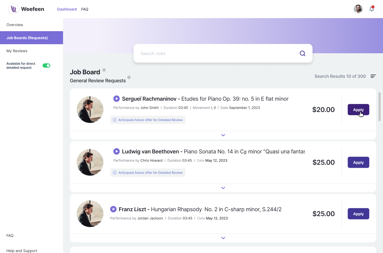Expand the Rachmaninov job card details

coord(223,135)
